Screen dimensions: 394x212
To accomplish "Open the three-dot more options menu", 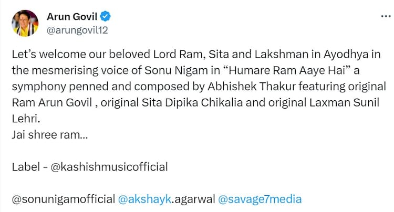I will [385, 16].
